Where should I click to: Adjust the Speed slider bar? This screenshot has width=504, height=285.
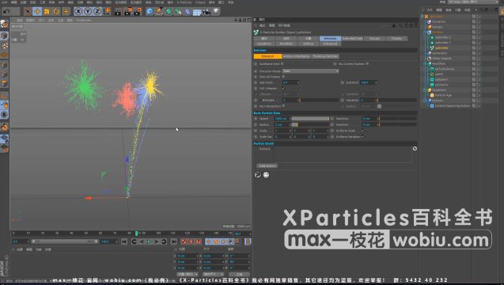(310, 119)
